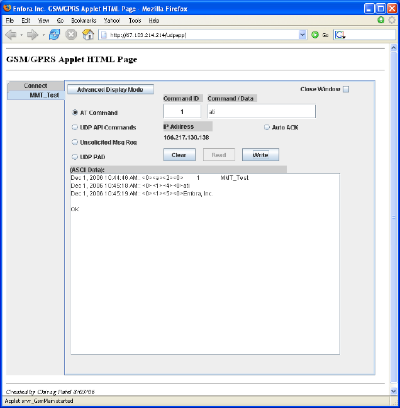Expand the address bar URL dropdown

(302, 35)
